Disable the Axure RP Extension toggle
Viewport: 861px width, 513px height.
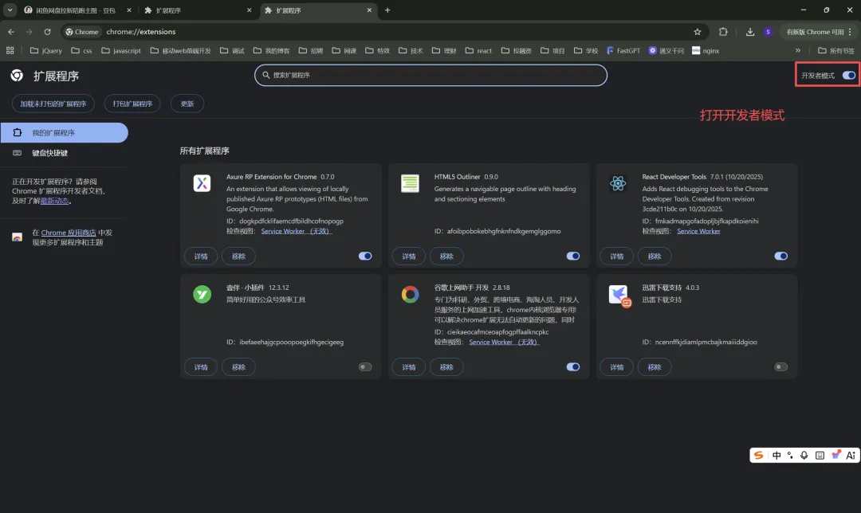[365, 256]
